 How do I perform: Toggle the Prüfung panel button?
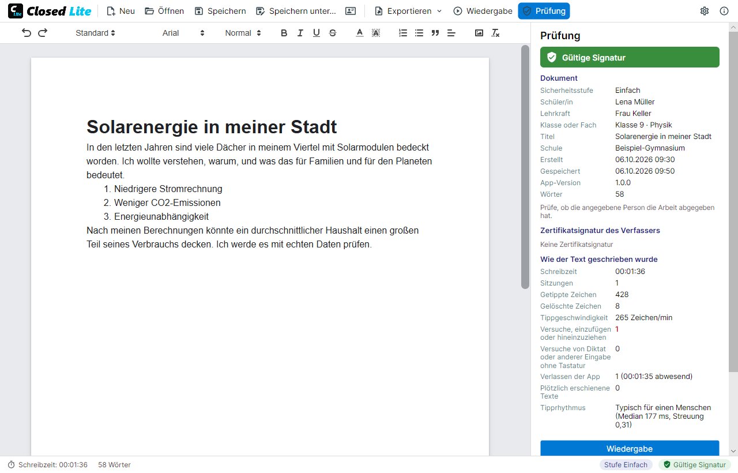pyautogui.click(x=544, y=11)
